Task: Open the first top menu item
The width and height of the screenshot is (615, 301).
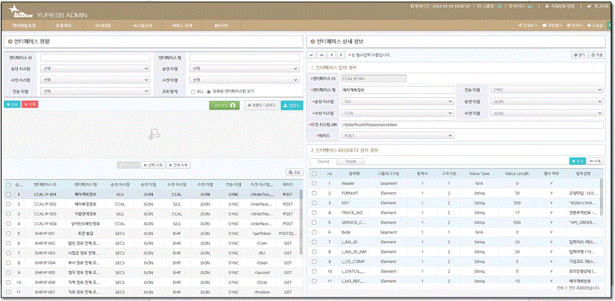Action: [24, 25]
